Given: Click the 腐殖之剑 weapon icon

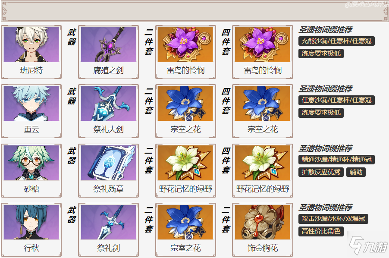Looking at the screenshot, I should click(108, 44).
